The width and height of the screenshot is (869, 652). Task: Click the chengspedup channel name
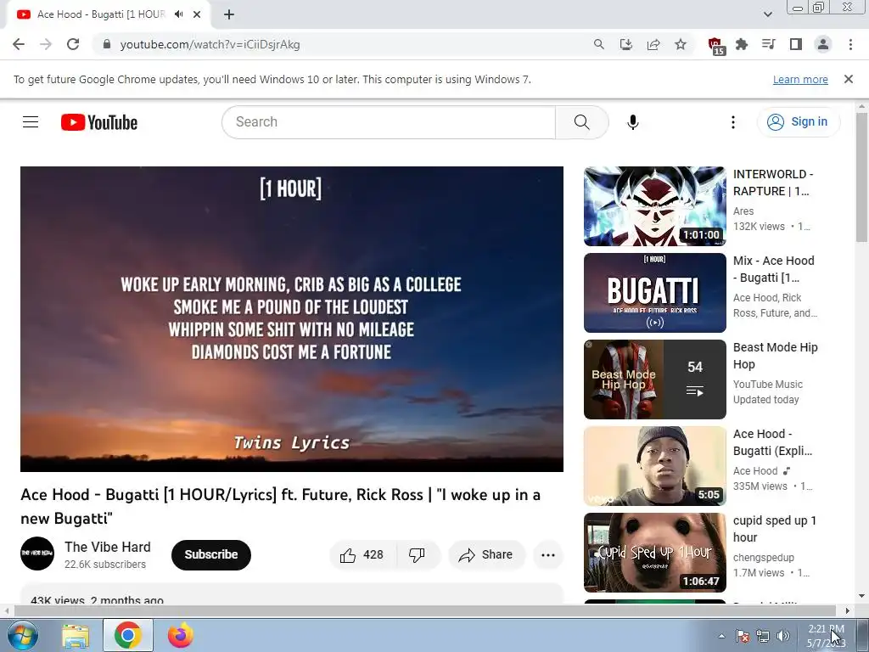coord(763,557)
